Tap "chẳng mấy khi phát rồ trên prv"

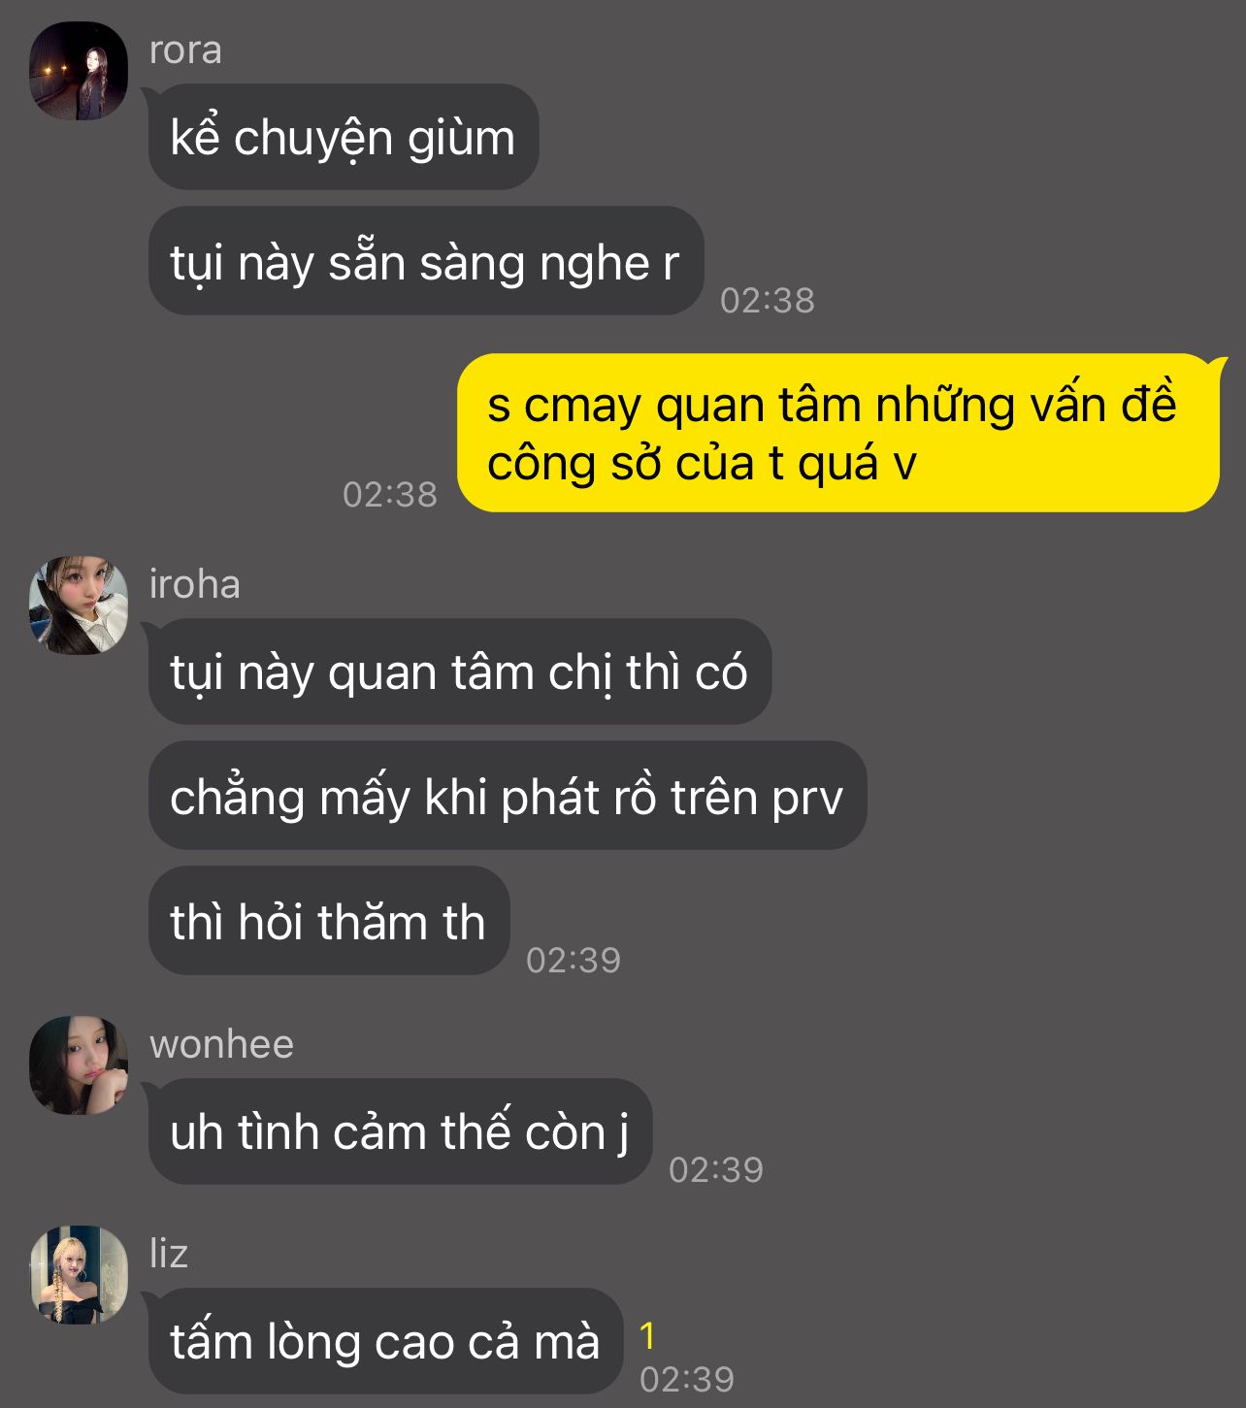pyautogui.click(x=508, y=796)
